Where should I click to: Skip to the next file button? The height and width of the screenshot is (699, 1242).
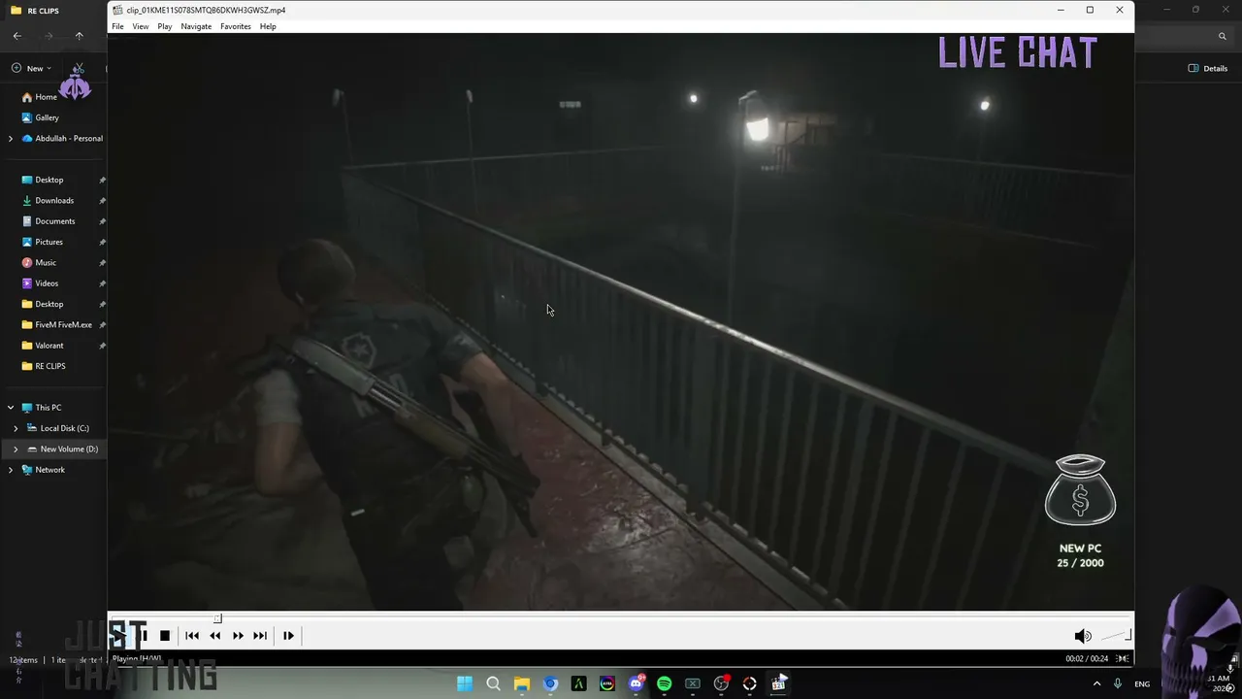click(260, 636)
